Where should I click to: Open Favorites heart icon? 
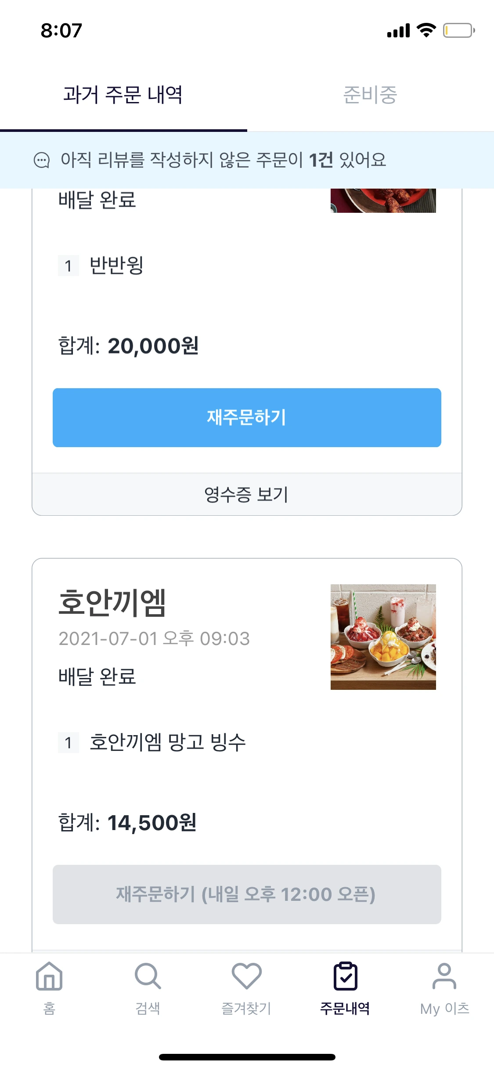pos(246,976)
